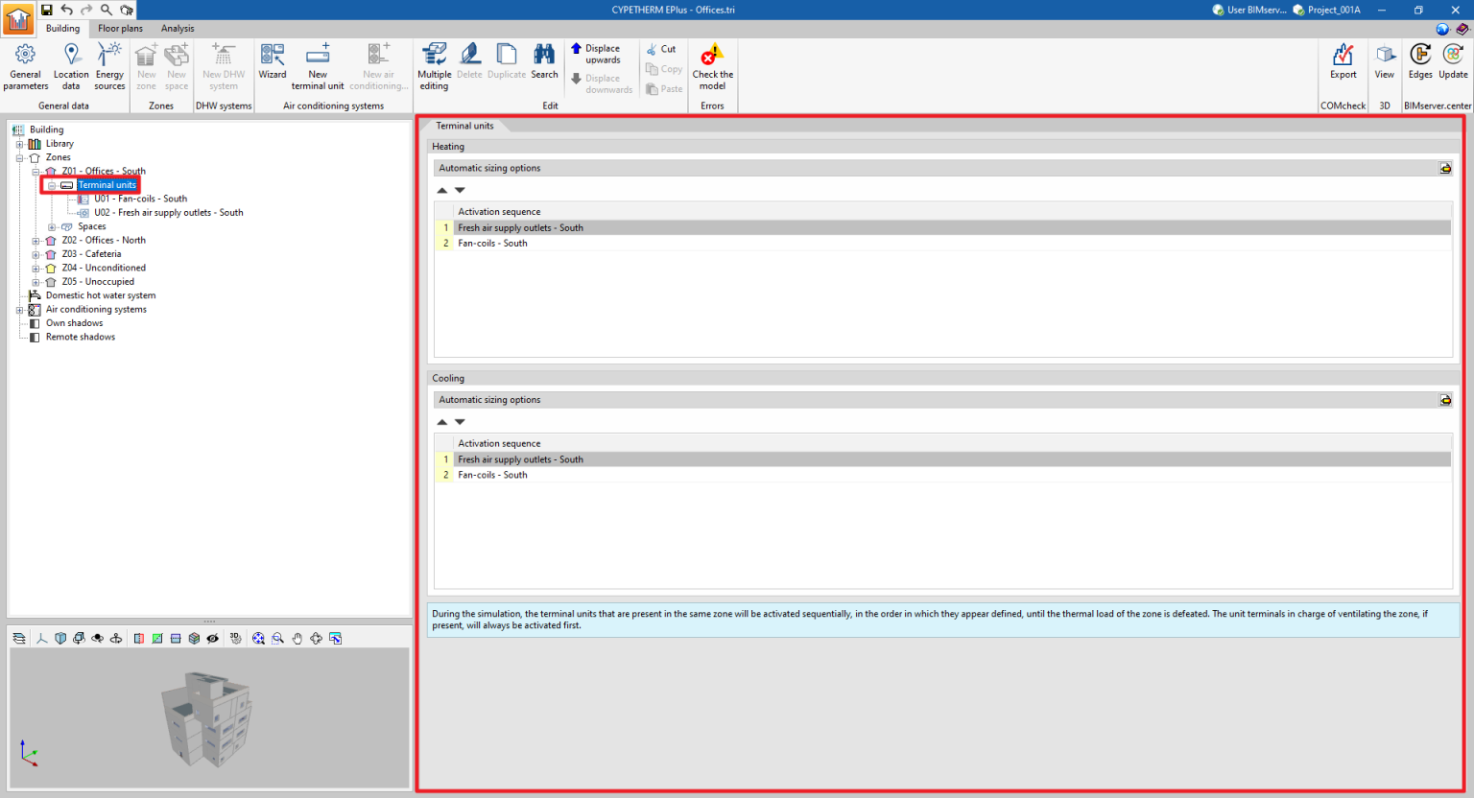
Task: Toggle Edges display in the 3D group
Action: pos(1419,64)
